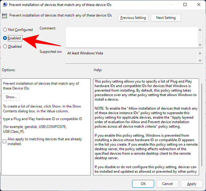
Task: Select the Enabled radio option
Action: coord(5,38)
